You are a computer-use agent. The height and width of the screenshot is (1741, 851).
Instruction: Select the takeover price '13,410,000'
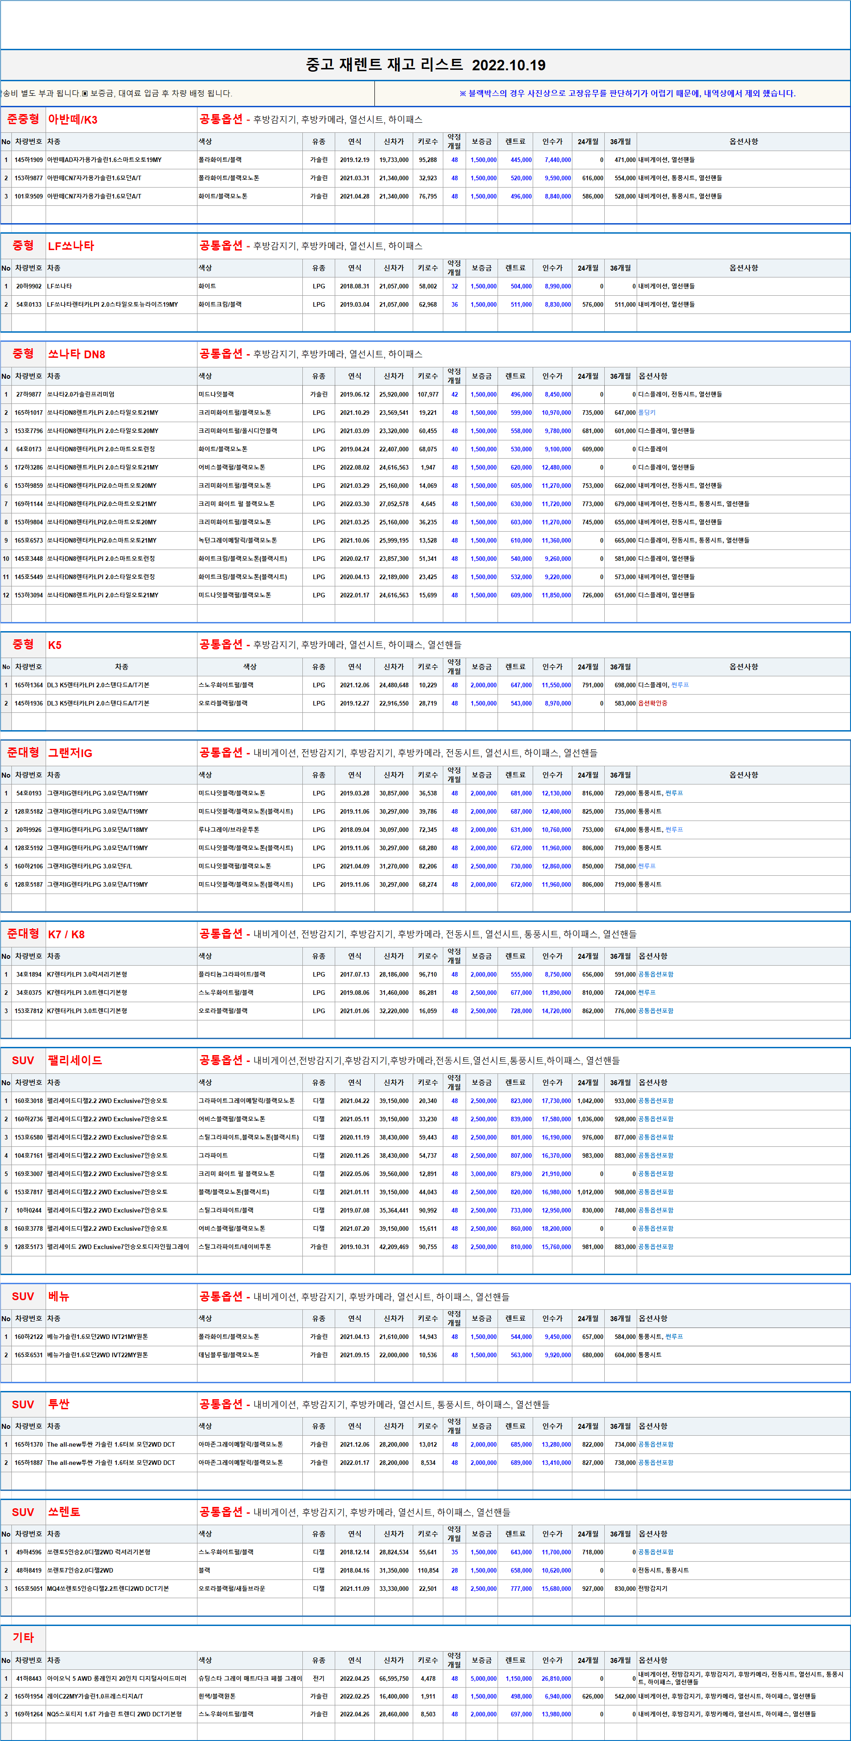coord(556,1463)
